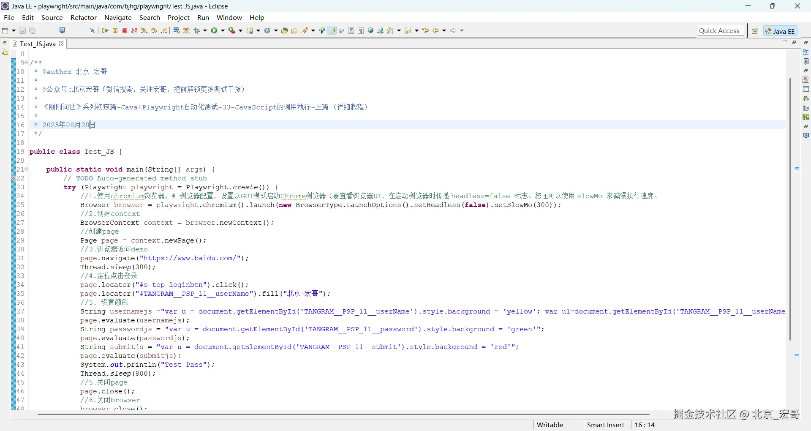Image resolution: width=811 pixels, height=431 pixels.
Task: Click the Step Return icon
Action: [164, 30]
